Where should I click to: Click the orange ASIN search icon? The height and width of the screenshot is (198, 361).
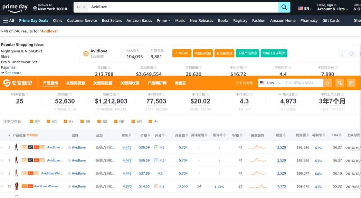[328, 83]
